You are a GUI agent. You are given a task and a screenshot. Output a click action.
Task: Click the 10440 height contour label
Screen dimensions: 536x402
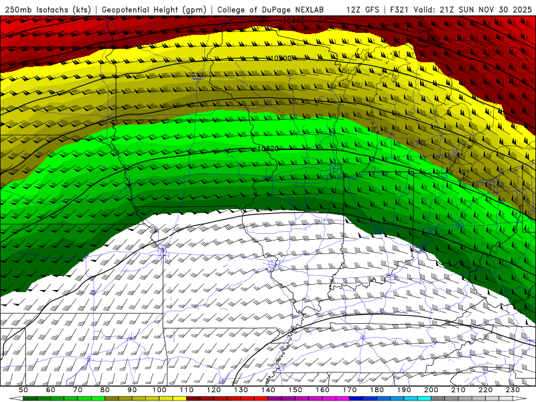coord(293,21)
